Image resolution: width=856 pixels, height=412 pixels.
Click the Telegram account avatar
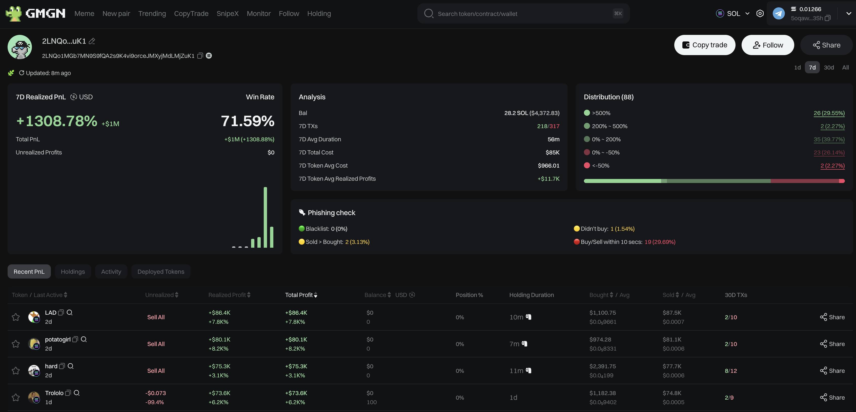[x=779, y=14]
